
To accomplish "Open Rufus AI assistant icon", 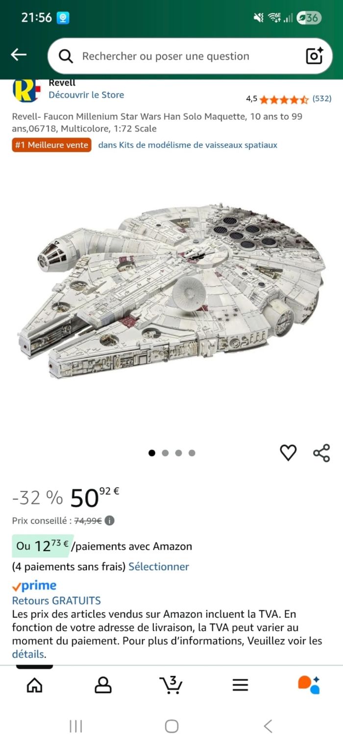I will coord(309,685).
